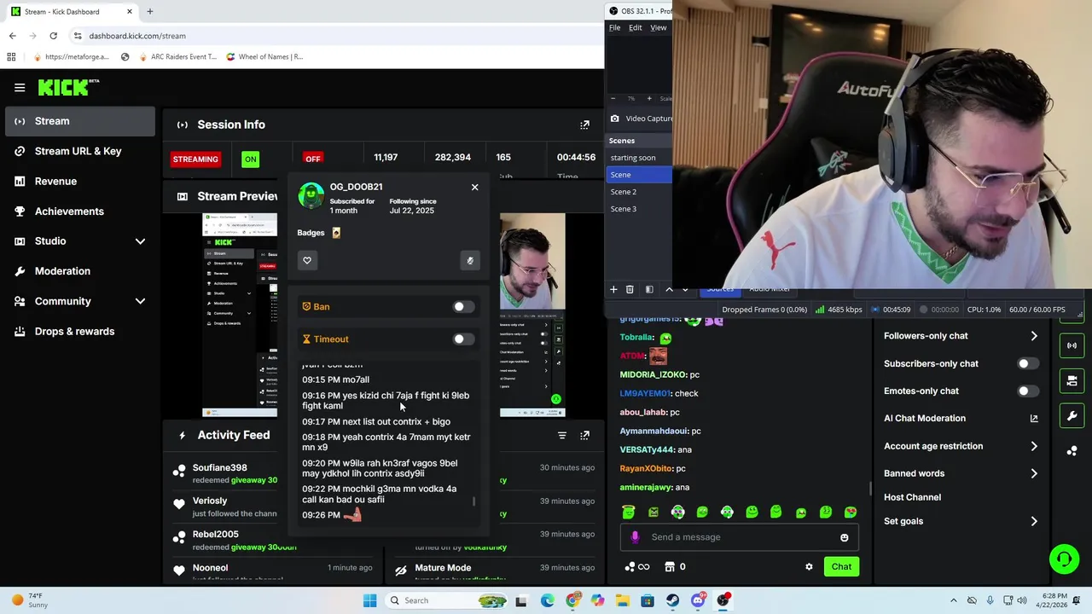The image size is (1092, 614).
Task: Go to Achievements in the sidebar
Action: click(x=79, y=211)
